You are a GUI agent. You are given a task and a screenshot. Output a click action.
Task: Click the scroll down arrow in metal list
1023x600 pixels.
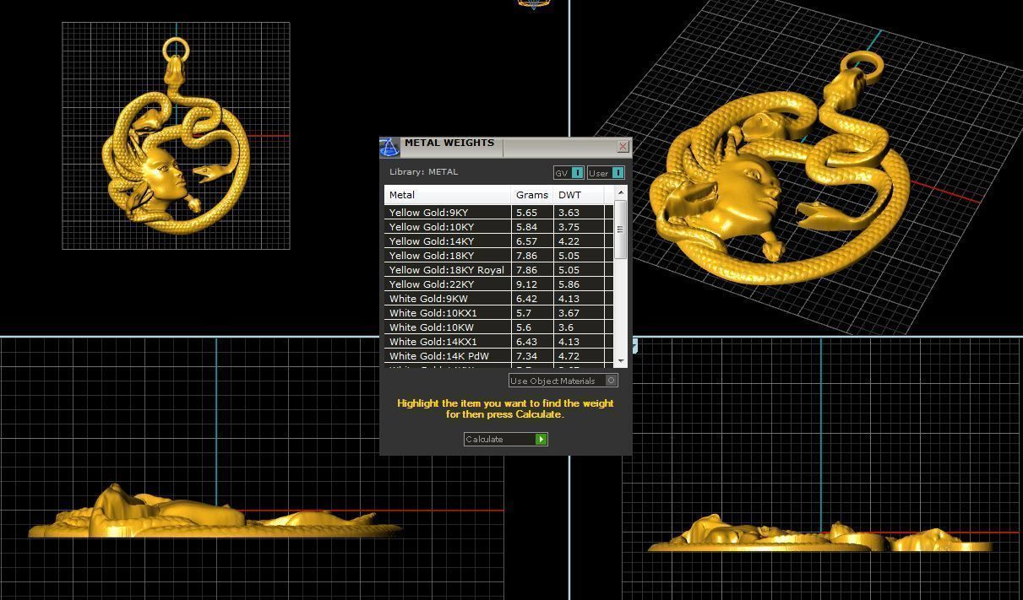point(621,361)
